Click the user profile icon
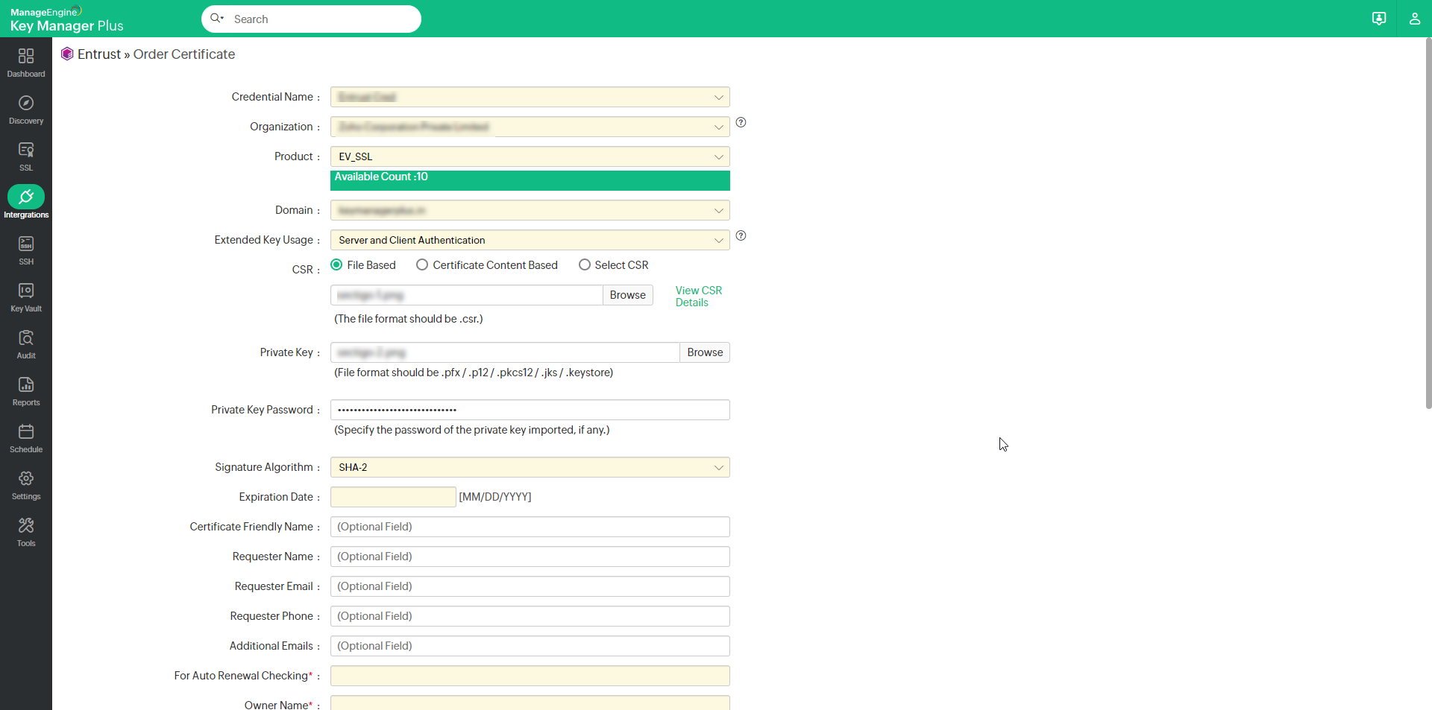 pos(1414,19)
